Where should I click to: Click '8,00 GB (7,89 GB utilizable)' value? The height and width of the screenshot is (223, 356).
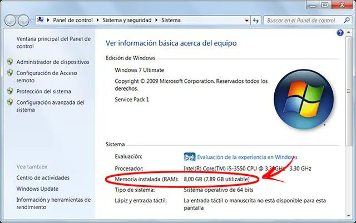[x=216, y=179]
